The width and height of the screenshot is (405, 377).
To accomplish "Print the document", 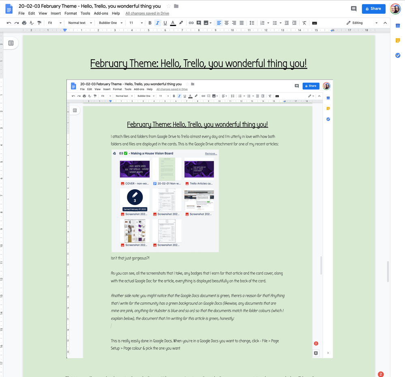I will [24, 23].
